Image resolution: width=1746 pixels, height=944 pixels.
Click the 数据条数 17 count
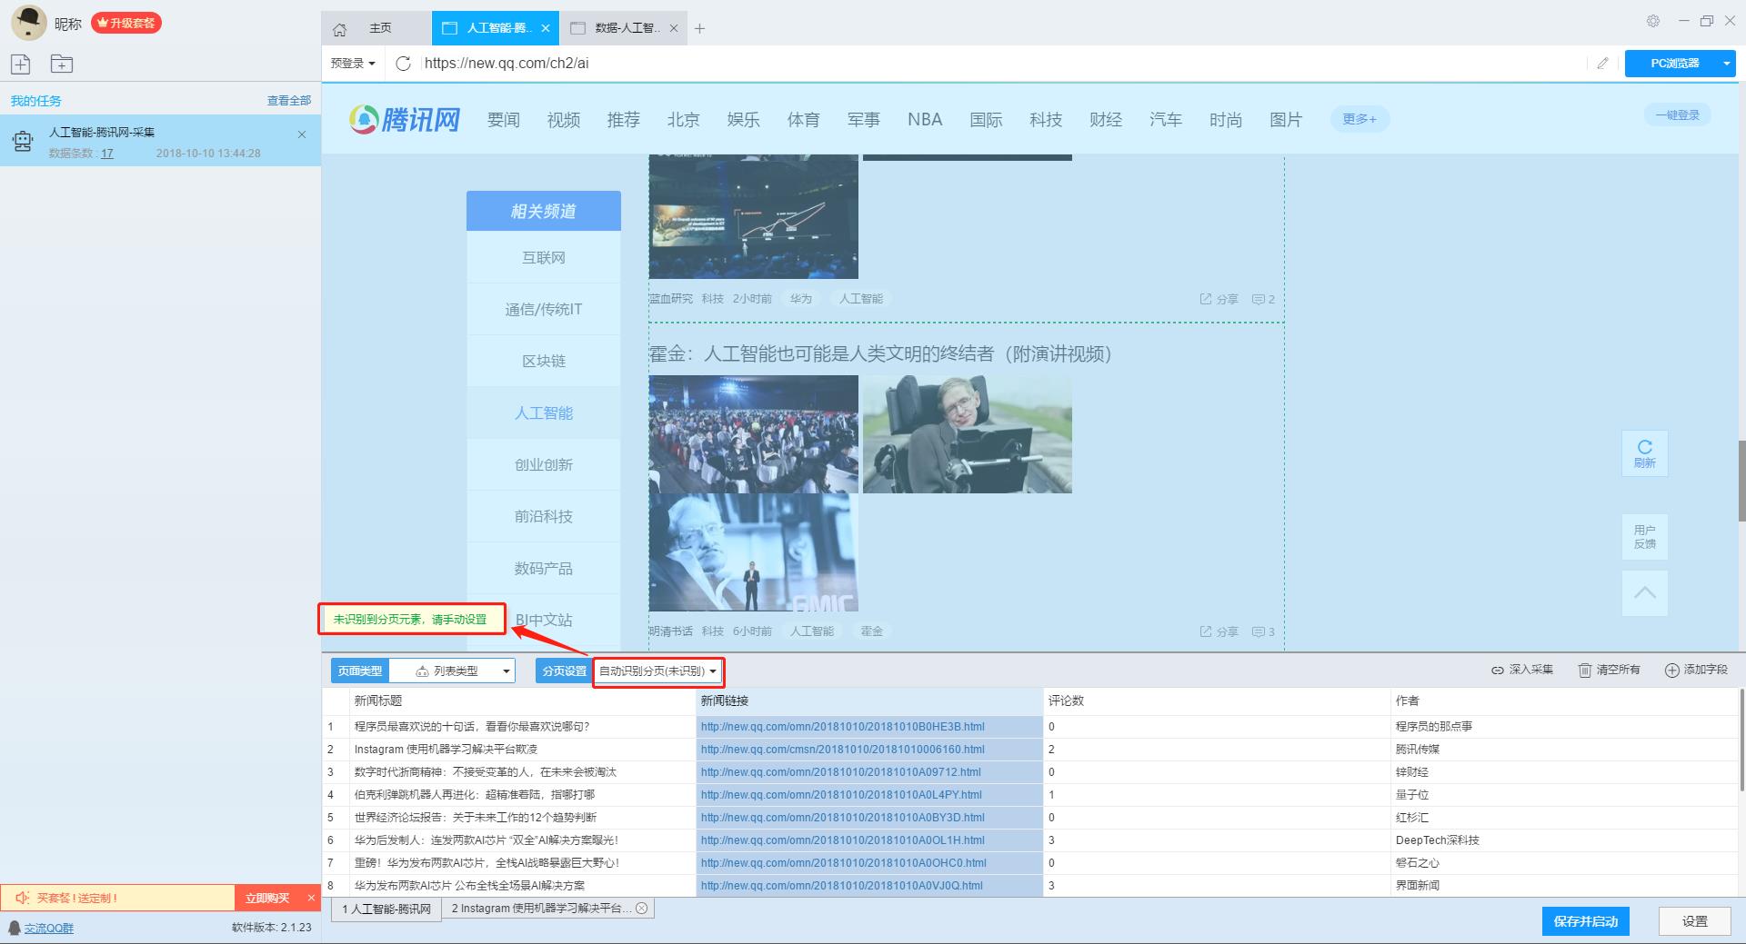(107, 154)
